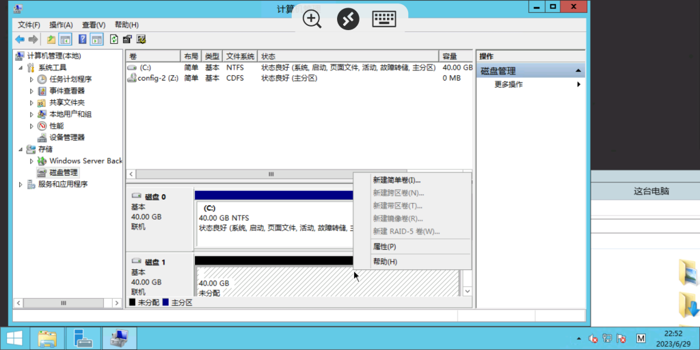Sort by the 容量 column header
Viewport: 700px width, 350px height.
coord(456,56)
